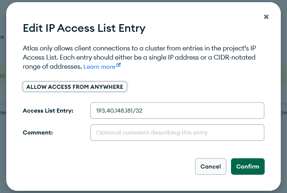287x193 pixels.
Task: Click the Access List Entry label
Action: [x=48, y=111]
